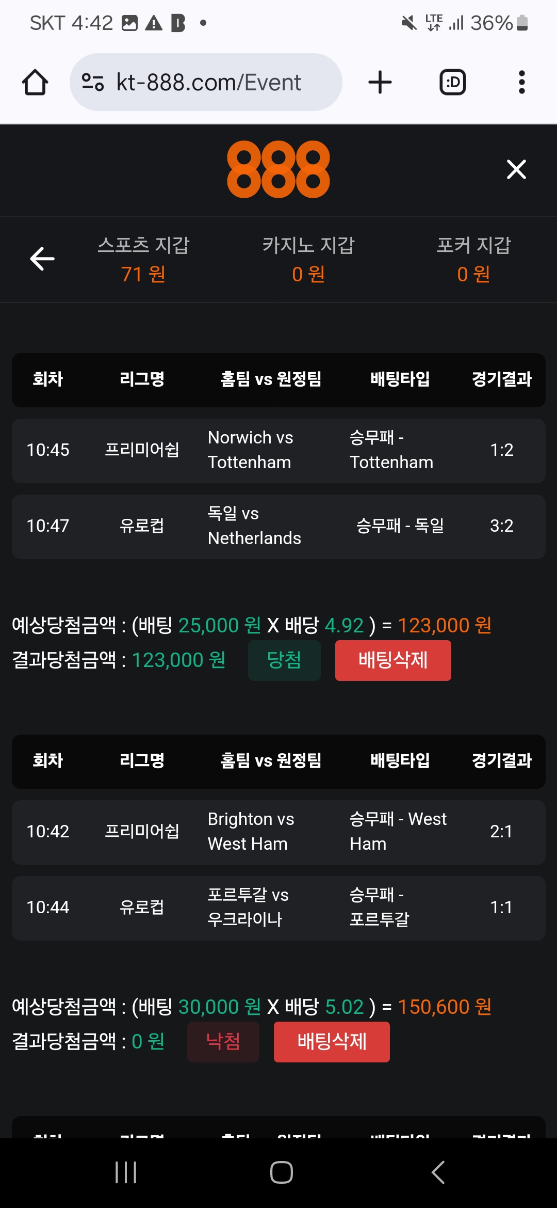Tap the Android back navigation chevron
The width and height of the screenshot is (557, 1208).
click(x=438, y=1172)
